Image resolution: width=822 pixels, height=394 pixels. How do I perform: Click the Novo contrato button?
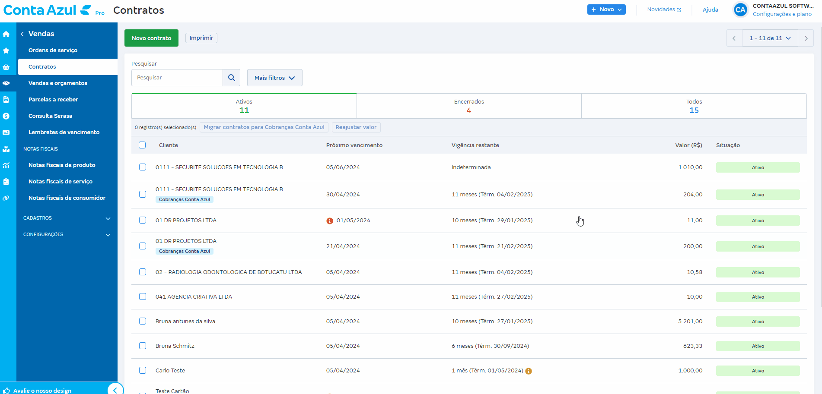click(151, 38)
